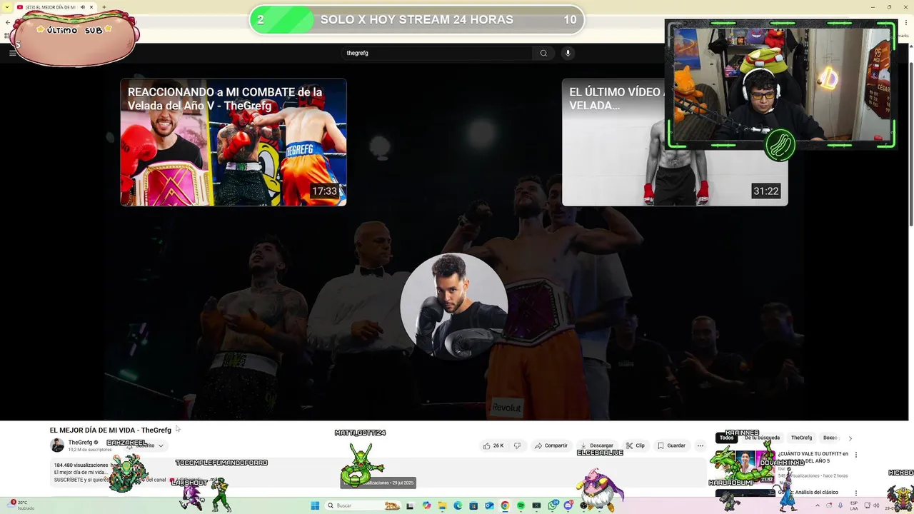This screenshot has height=514, width=914.
Task: Click in the search box containing thegrefg
Action: (x=436, y=53)
